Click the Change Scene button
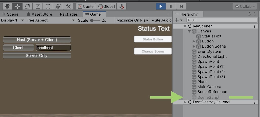 (153, 51)
